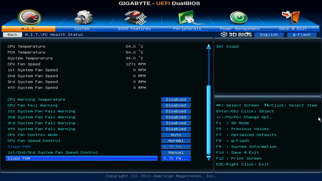The width and height of the screenshot is (322, 181).
Task: Click the F9 System Information hint
Action: click(247, 146)
